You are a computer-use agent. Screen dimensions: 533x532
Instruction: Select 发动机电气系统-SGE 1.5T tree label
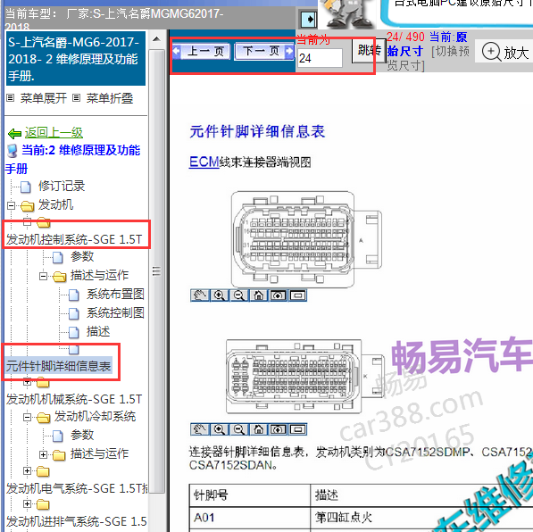click(x=77, y=488)
